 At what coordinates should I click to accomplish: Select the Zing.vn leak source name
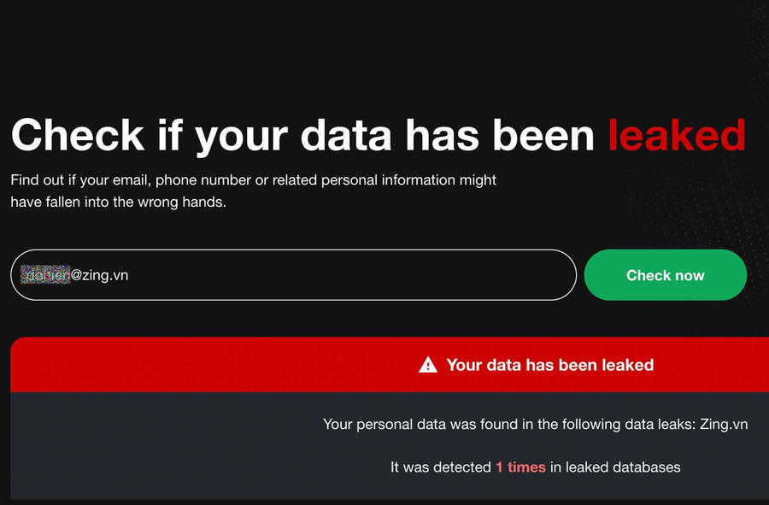pos(723,424)
